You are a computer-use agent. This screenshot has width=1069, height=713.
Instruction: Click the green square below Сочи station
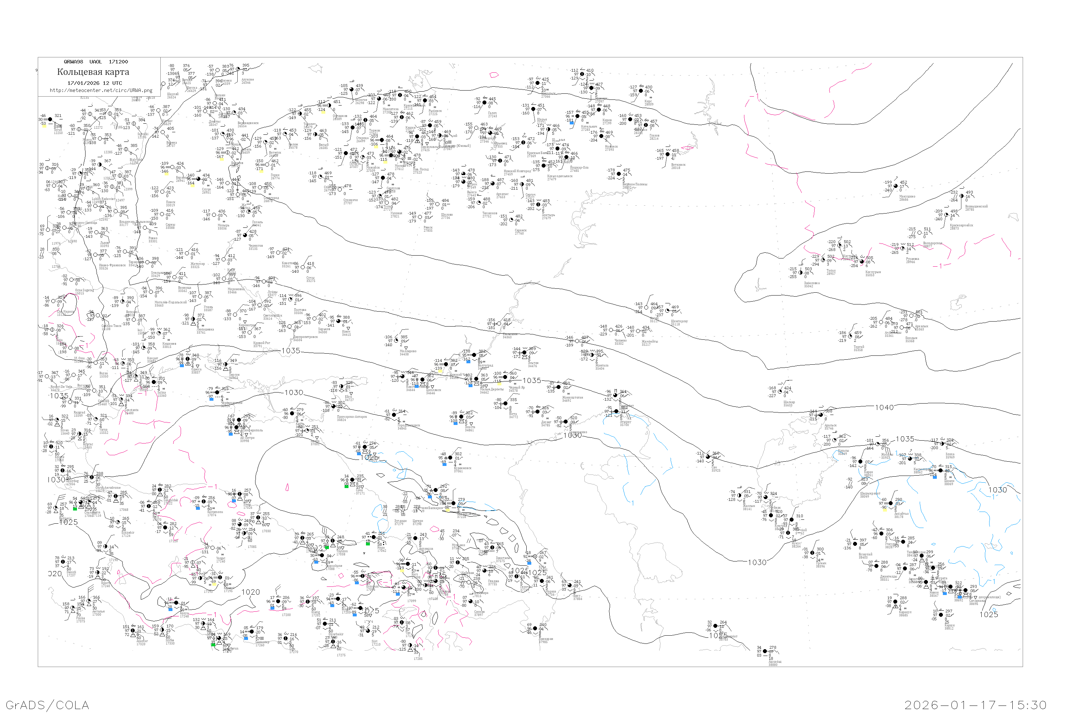tap(346, 486)
